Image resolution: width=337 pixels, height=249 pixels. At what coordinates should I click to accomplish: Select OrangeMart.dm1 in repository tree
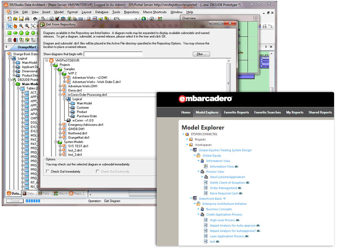(x=79, y=138)
